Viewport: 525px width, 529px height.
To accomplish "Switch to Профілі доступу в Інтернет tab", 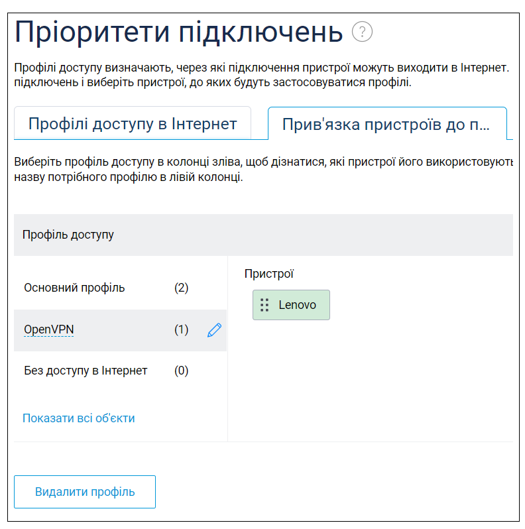I will (133, 123).
